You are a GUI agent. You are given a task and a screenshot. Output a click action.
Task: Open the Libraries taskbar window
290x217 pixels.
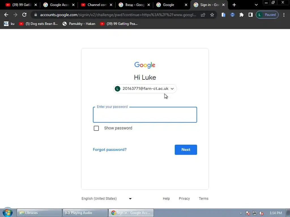(x=39, y=213)
